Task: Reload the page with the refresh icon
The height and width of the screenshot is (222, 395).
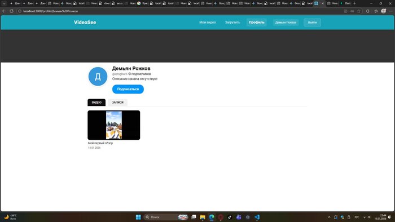Action: pos(11,11)
